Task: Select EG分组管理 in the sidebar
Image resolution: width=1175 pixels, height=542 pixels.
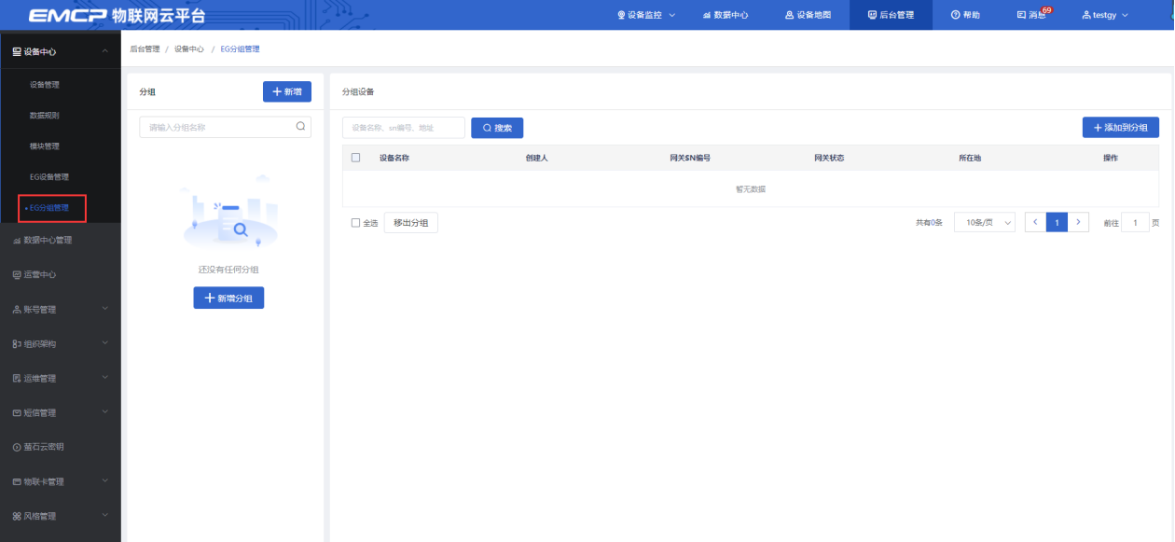Action: point(49,208)
